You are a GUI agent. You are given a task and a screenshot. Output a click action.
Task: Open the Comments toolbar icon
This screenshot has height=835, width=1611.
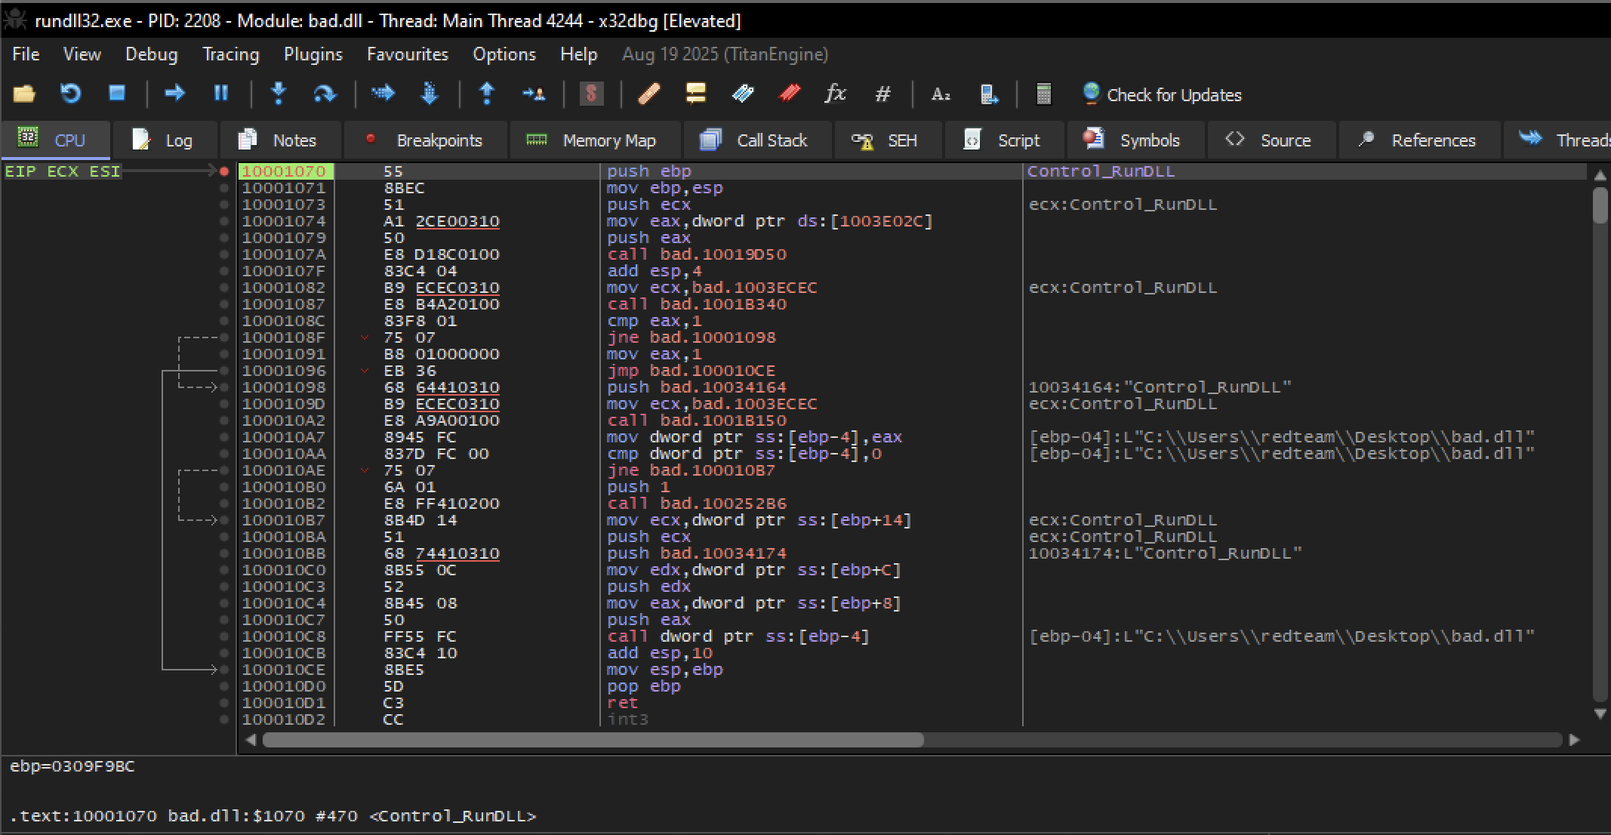(695, 94)
